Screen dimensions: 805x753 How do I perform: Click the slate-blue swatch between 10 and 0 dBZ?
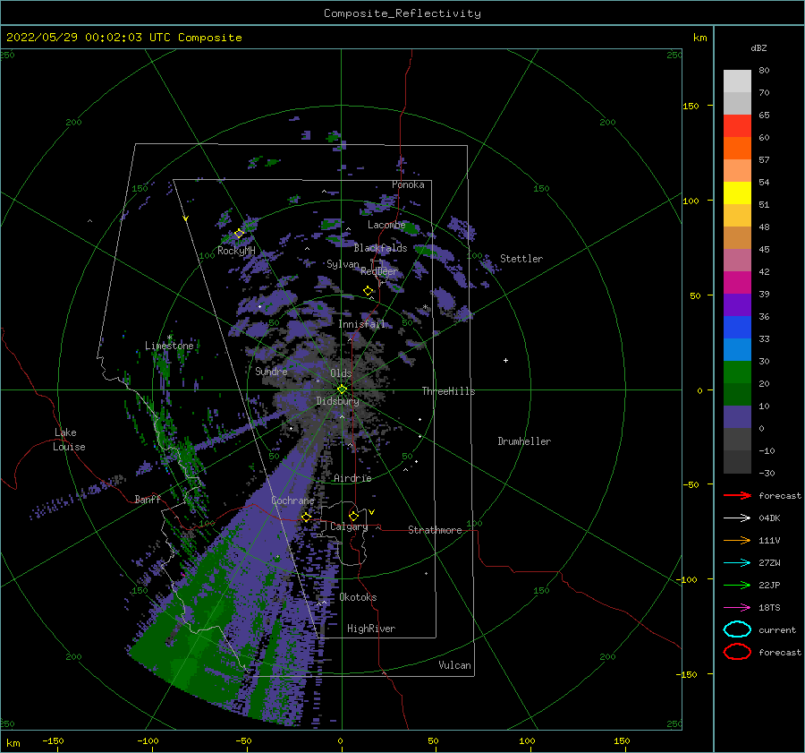pos(737,416)
